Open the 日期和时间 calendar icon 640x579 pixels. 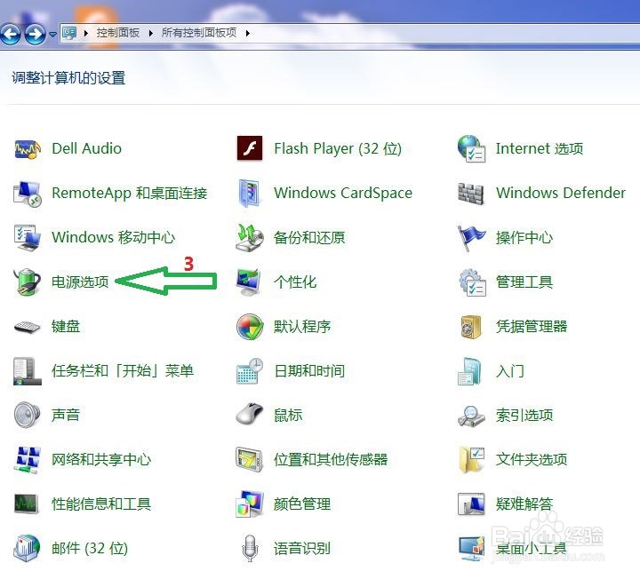pyautogui.click(x=250, y=371)
